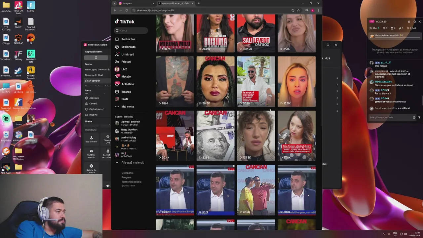Open the Activitate notifications

click(125, 84)
